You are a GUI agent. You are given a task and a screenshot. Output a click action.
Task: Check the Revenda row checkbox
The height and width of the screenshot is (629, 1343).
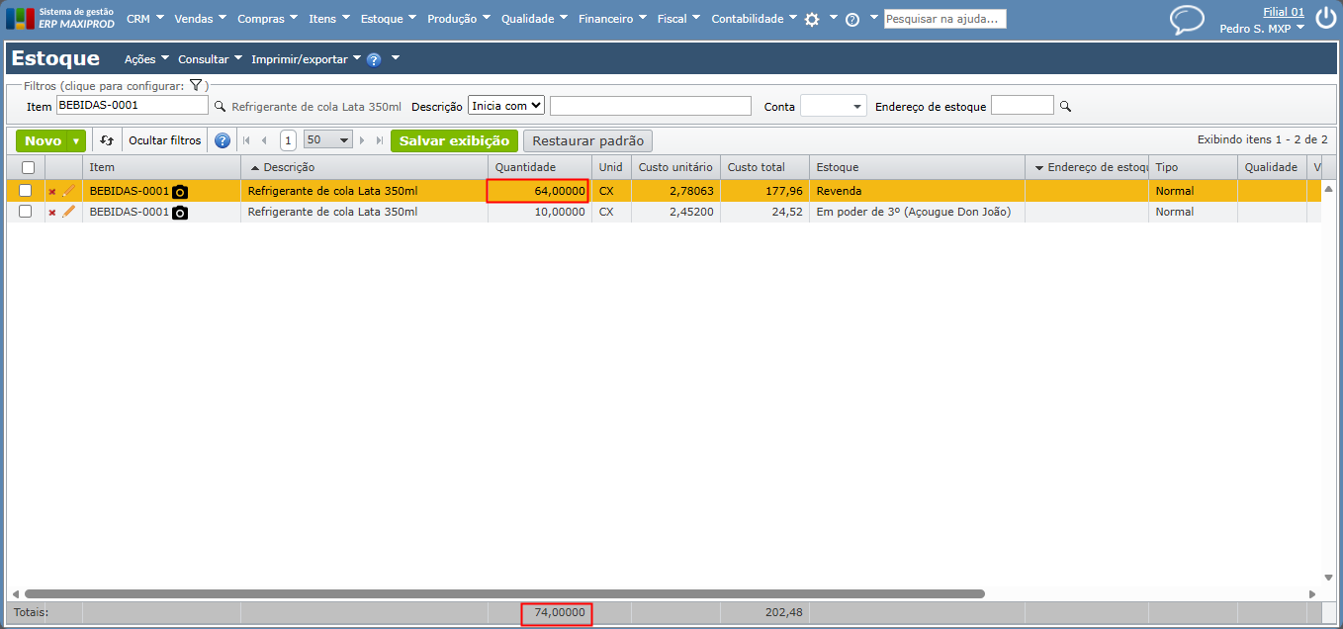26,190
